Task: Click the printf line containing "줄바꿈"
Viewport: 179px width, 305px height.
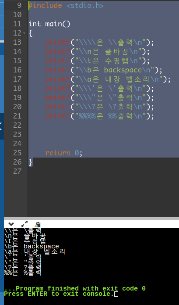Action: (x=97, y=51)
